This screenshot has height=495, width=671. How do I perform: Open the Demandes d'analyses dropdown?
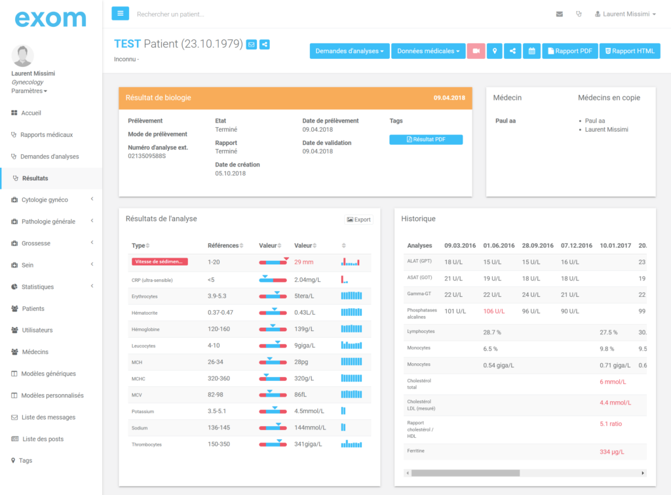click(x=349, y=51)
